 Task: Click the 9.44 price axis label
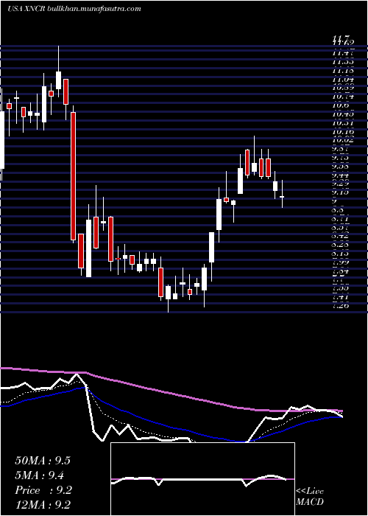coord(341,175)
